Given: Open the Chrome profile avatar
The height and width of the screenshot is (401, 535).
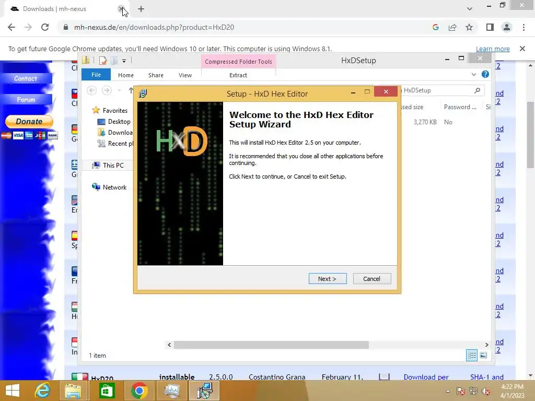Looking at the screenshot, I should pos(507,27).
